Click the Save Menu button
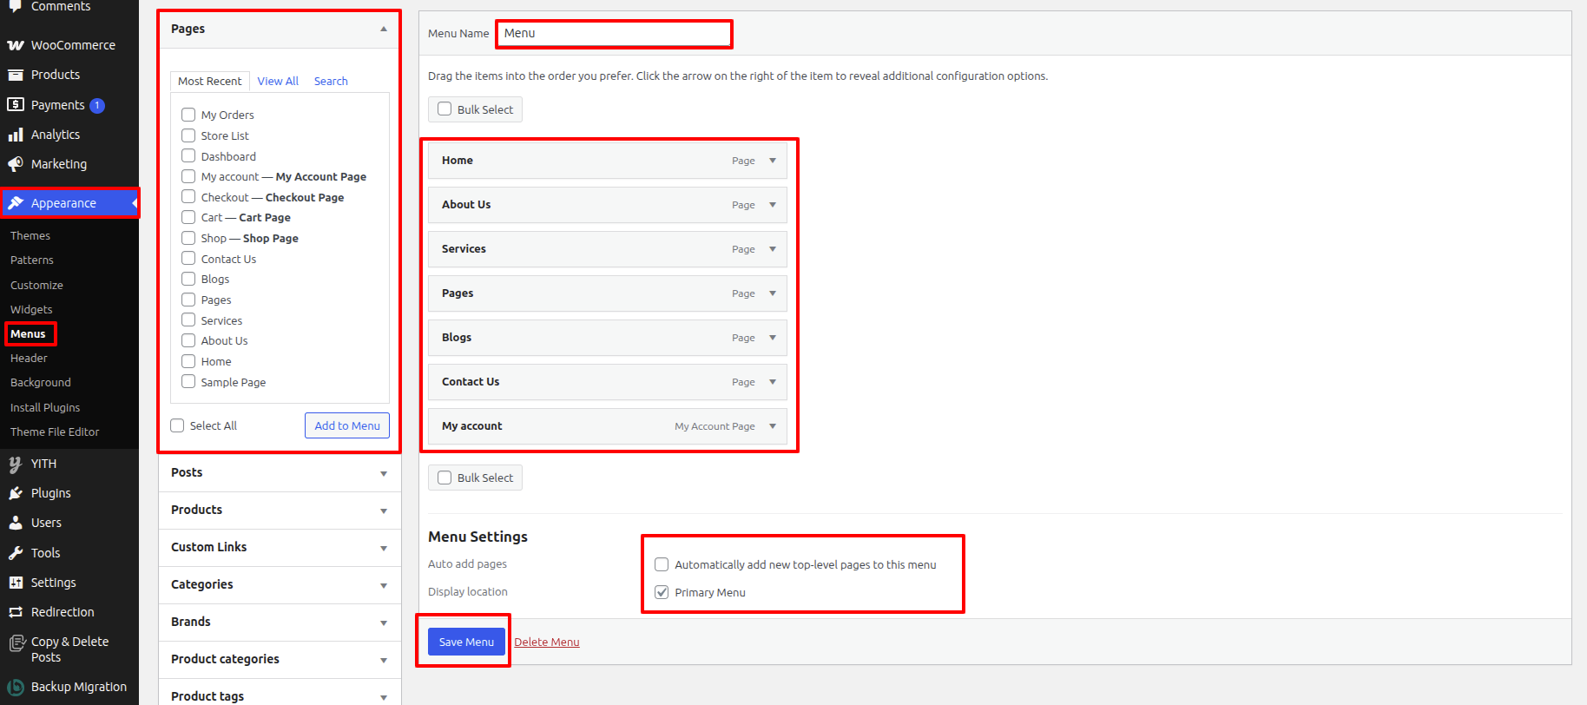 (x=466, y=642)
